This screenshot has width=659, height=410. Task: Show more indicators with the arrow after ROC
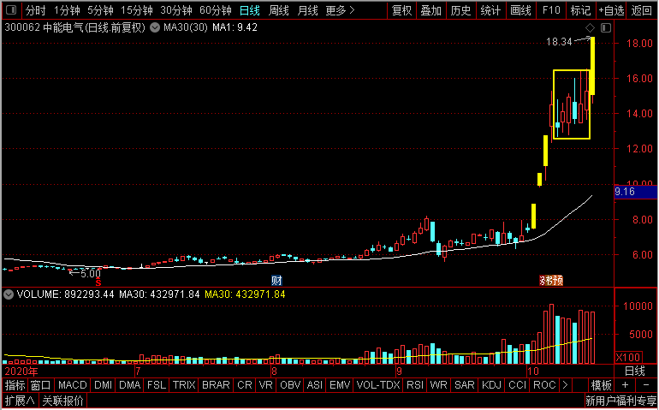coord(565,385)
